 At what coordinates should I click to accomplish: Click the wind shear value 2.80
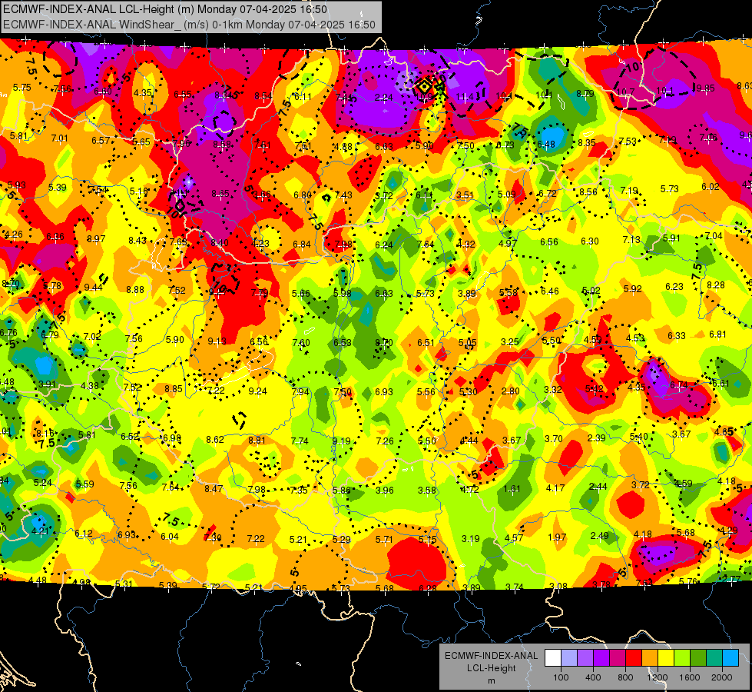coord(510,391)
